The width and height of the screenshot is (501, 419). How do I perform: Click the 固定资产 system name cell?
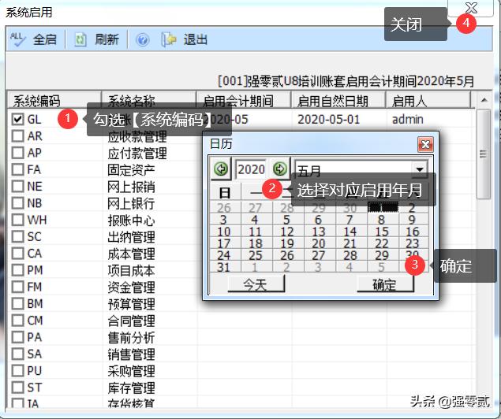(x=131, y=169)
